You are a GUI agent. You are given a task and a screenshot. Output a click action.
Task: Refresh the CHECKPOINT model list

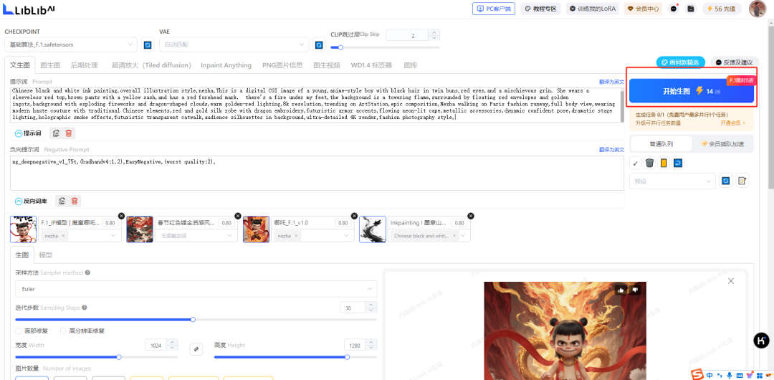pos(147,45)
